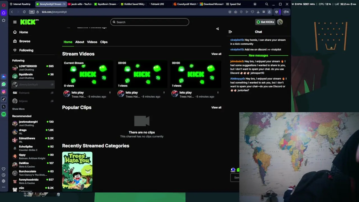Open downloads icon in browser toolbar
Viewport: 359px width, 202px height.
pyautogui.click(x=258, y=12)
